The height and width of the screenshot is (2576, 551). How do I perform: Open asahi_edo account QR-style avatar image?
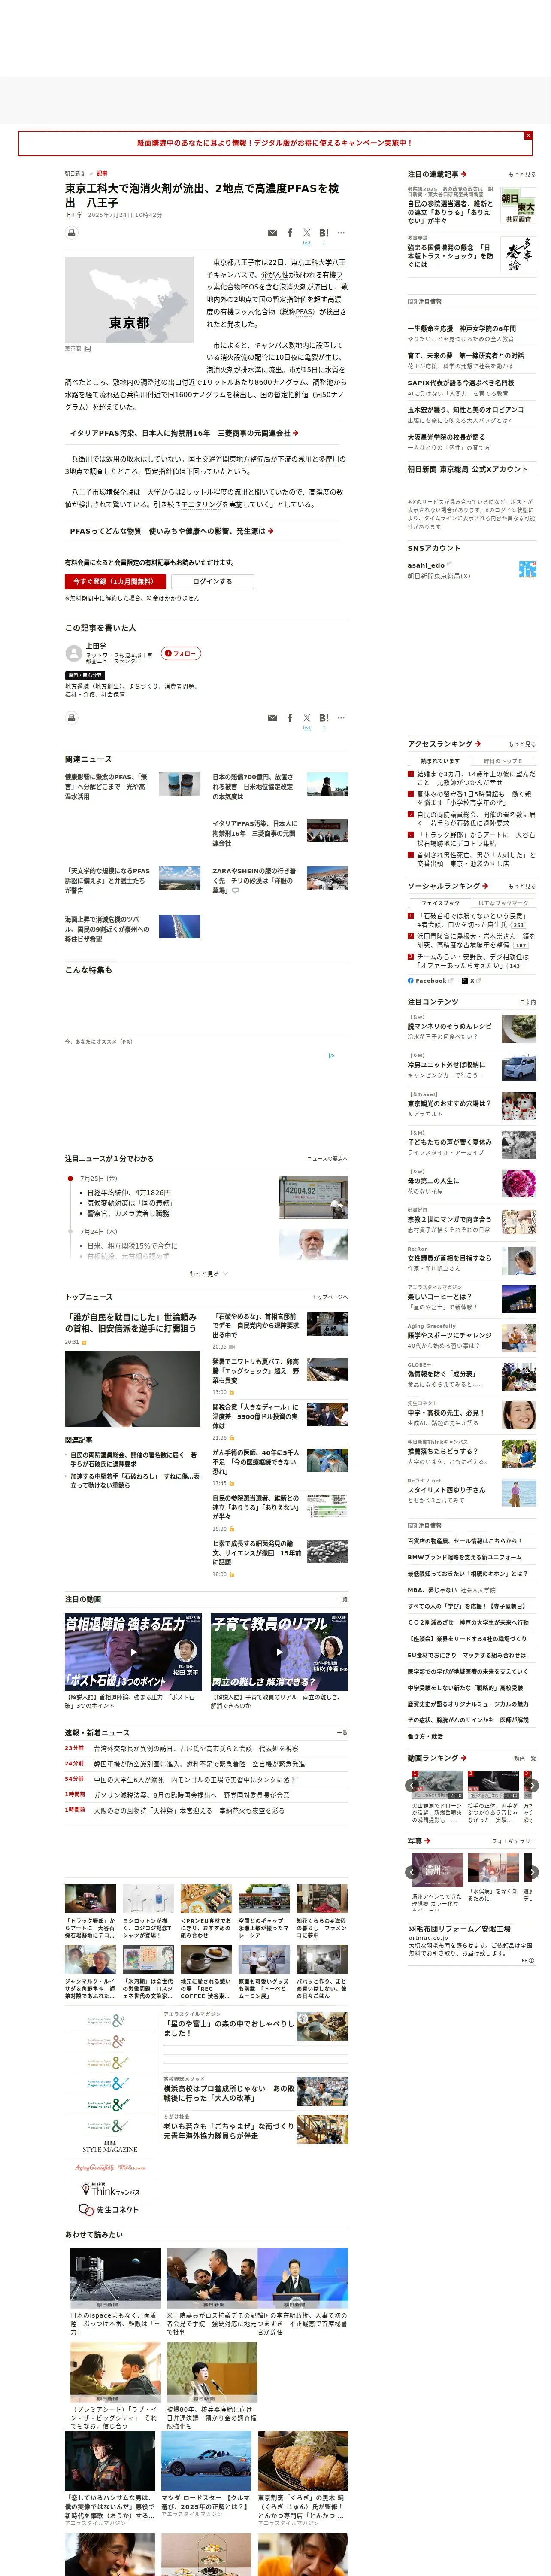coord(527,569)
